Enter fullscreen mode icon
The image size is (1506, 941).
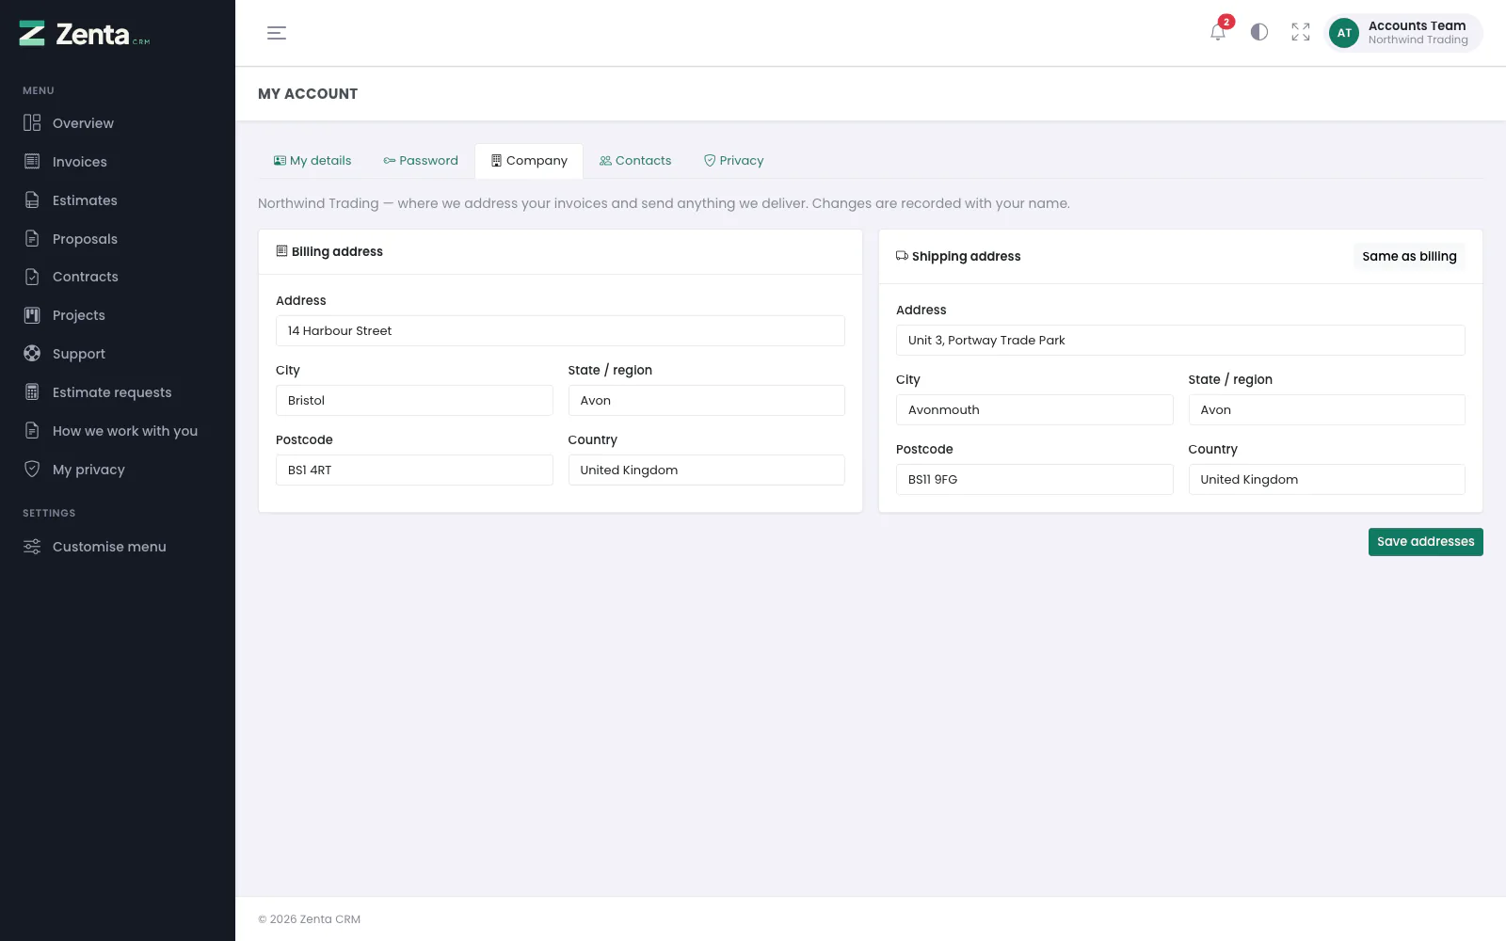(x=1301, y=32)
